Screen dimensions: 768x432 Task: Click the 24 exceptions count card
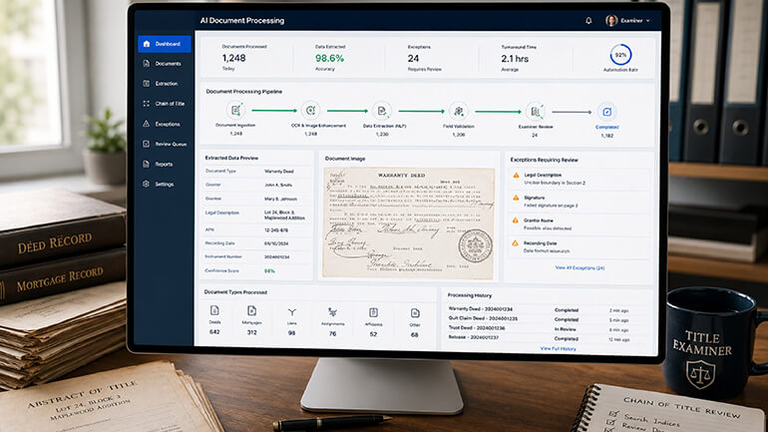[x=425, y=58]
